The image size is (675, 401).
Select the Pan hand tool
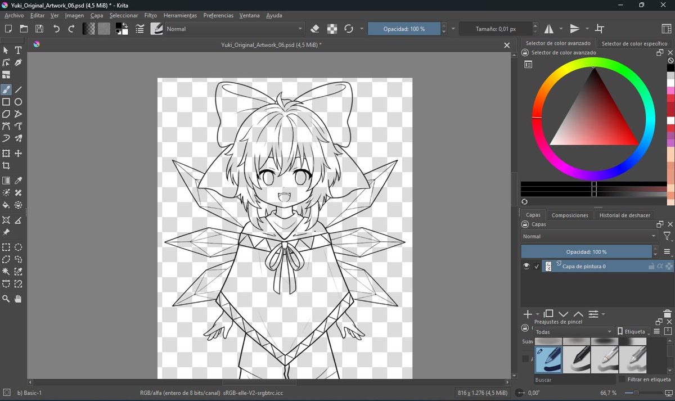[x=18, y=299]
